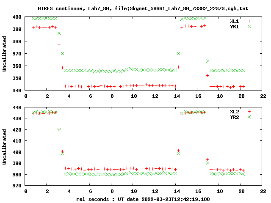The width and height of the screenshot is (271, 203).
Task: Click the green x marker beside YR1 legend
Action: coord(249,26)
